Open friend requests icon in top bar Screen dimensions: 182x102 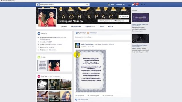129,5
